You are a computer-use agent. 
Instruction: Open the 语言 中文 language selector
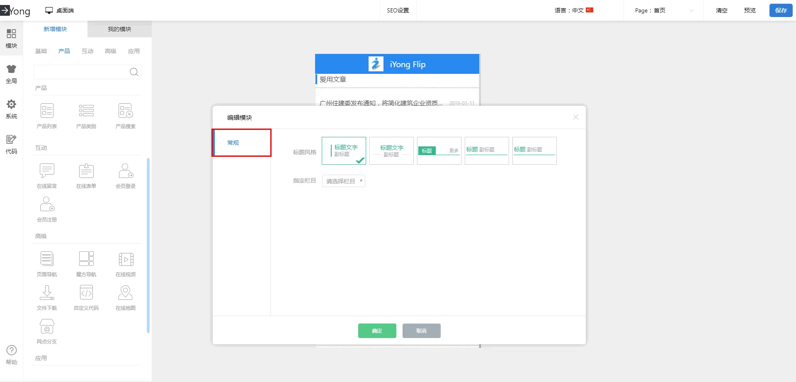574,10
